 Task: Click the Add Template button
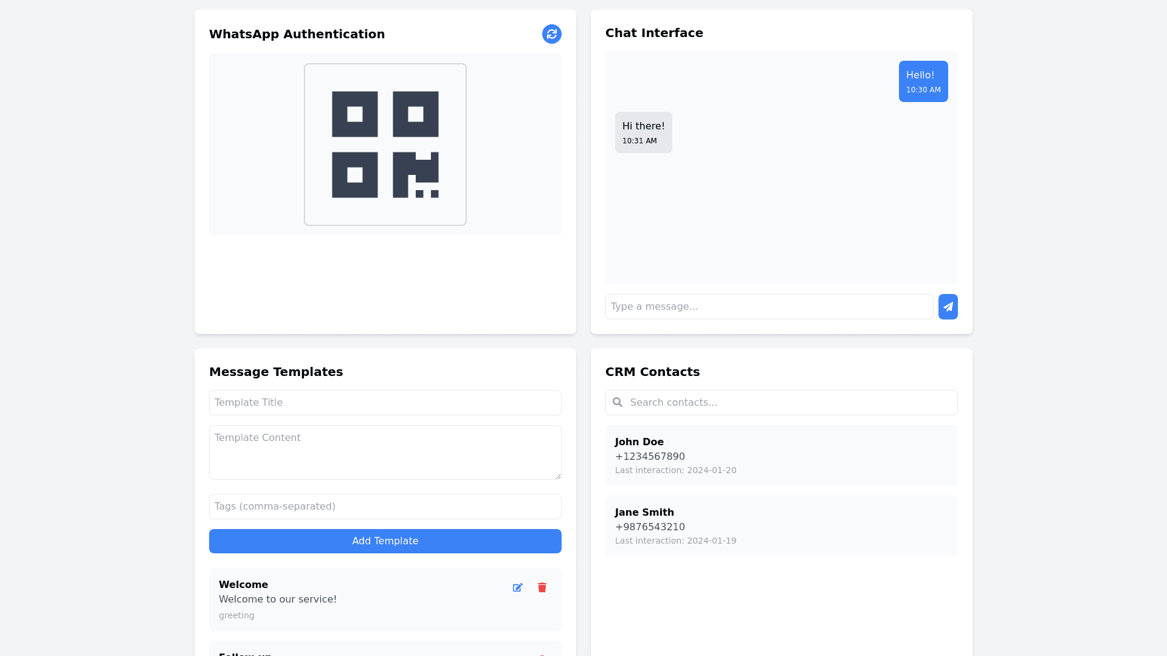[385, 541]
